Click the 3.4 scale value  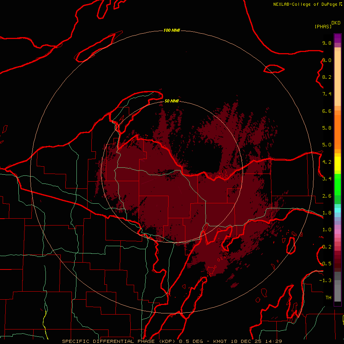point(327,178)
